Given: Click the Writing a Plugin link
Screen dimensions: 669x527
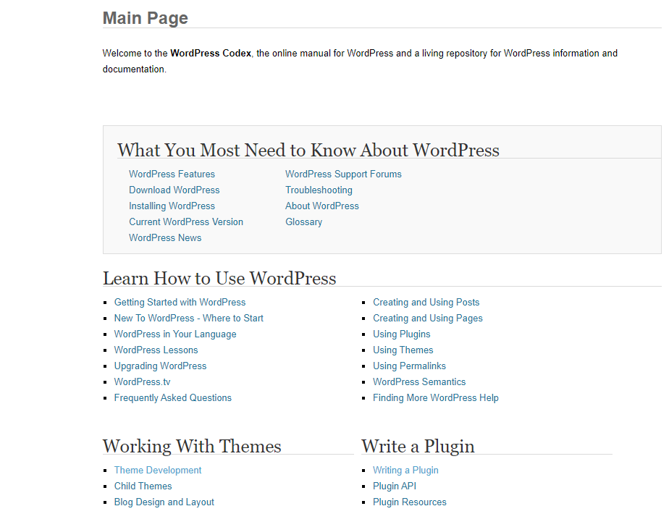Looking at the screenshot, I should coord(405,471).
